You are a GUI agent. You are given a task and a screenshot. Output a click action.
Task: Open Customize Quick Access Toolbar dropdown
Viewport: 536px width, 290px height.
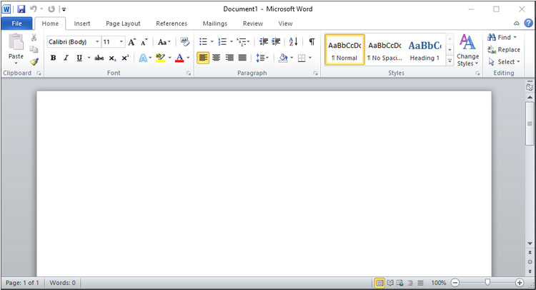[x=64, y=9]
